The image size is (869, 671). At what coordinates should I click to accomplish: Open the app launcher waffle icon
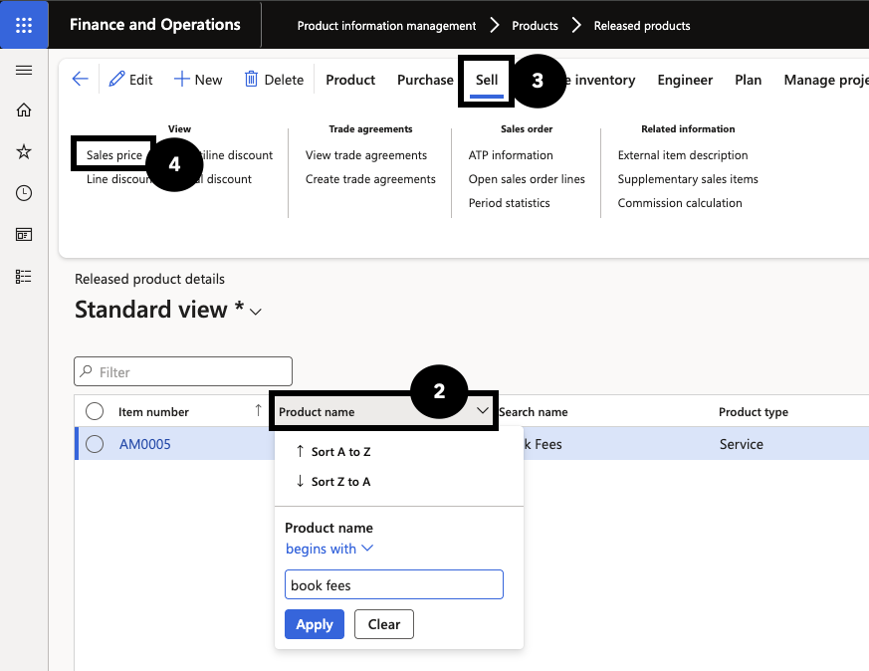(x=24, y=25)
